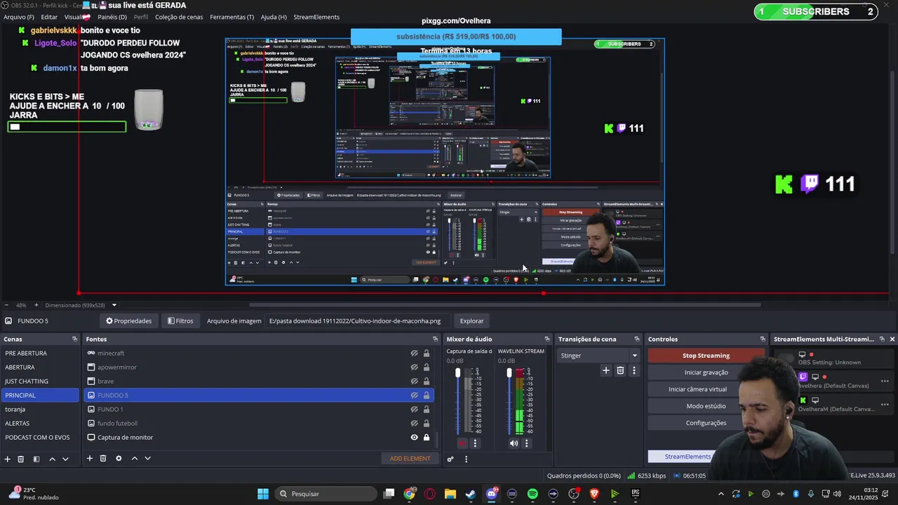Add a new source in Fontes
This screenshot has height=505, width=898.
[90, 458]
